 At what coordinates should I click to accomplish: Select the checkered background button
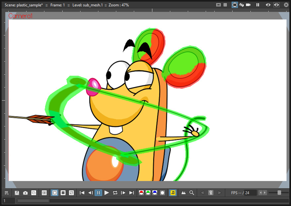coord(72,193)
